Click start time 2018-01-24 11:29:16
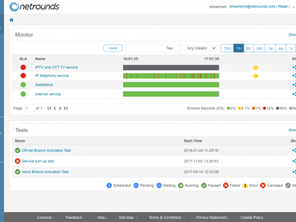 click(x=201, y=151)
